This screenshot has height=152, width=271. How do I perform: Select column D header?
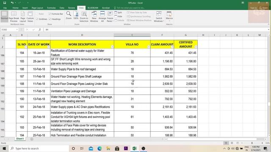click(82, 35)
